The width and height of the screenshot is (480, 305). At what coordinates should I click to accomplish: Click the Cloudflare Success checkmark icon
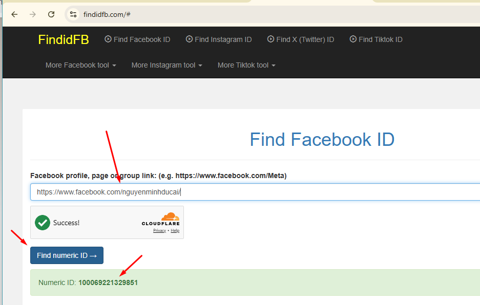click(x=43, y=223)
